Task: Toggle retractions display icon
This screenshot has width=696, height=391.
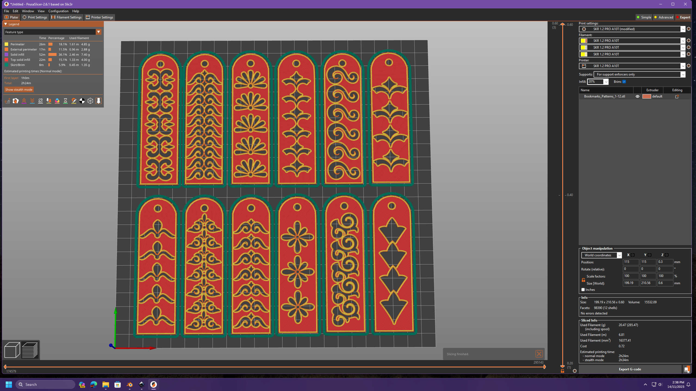Action: point(24,101)
